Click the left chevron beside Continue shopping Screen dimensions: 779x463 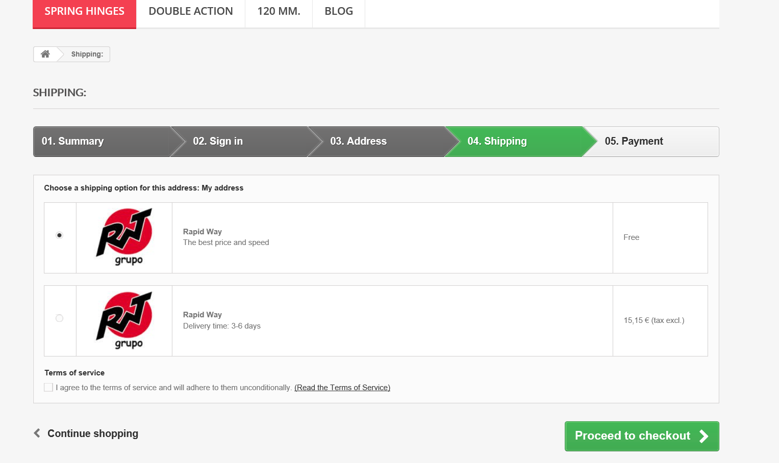[37, 433]
